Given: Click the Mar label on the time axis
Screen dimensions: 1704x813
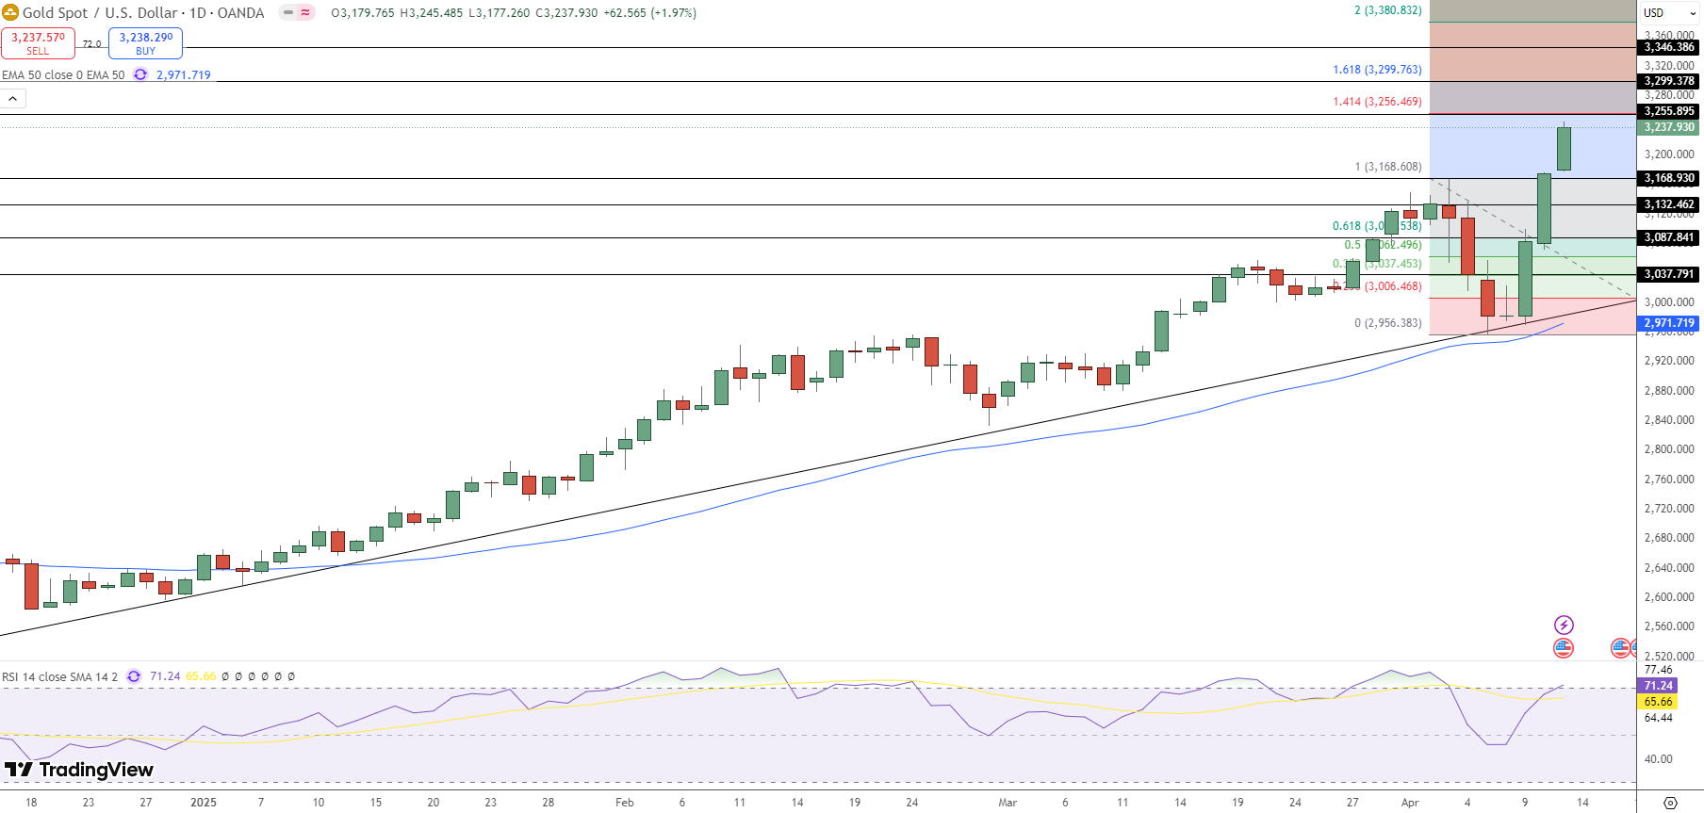Looking at the screenshot, I should 1008,803.
